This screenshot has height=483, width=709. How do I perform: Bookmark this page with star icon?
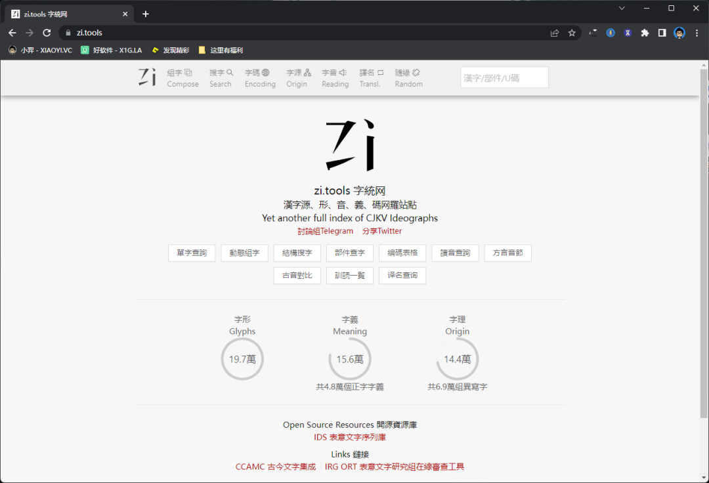[x=572, y=33]
